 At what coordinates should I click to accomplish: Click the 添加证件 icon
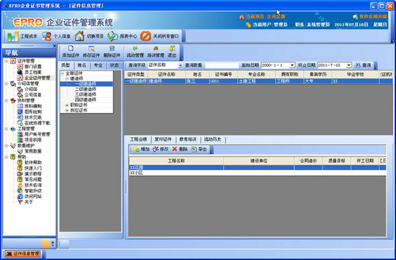coord(71,49)
